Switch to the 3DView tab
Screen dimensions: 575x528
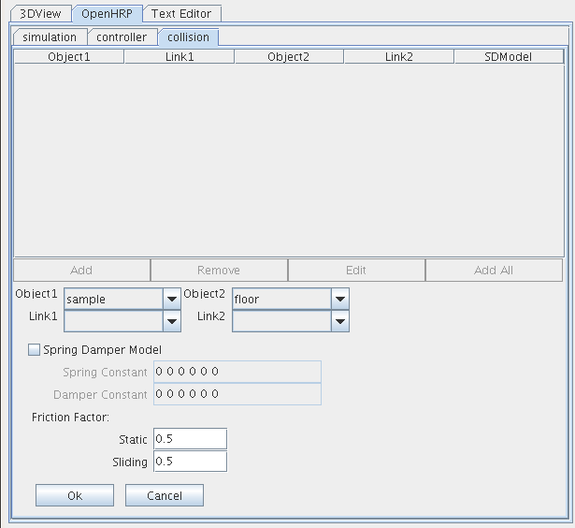pos(41,14)
